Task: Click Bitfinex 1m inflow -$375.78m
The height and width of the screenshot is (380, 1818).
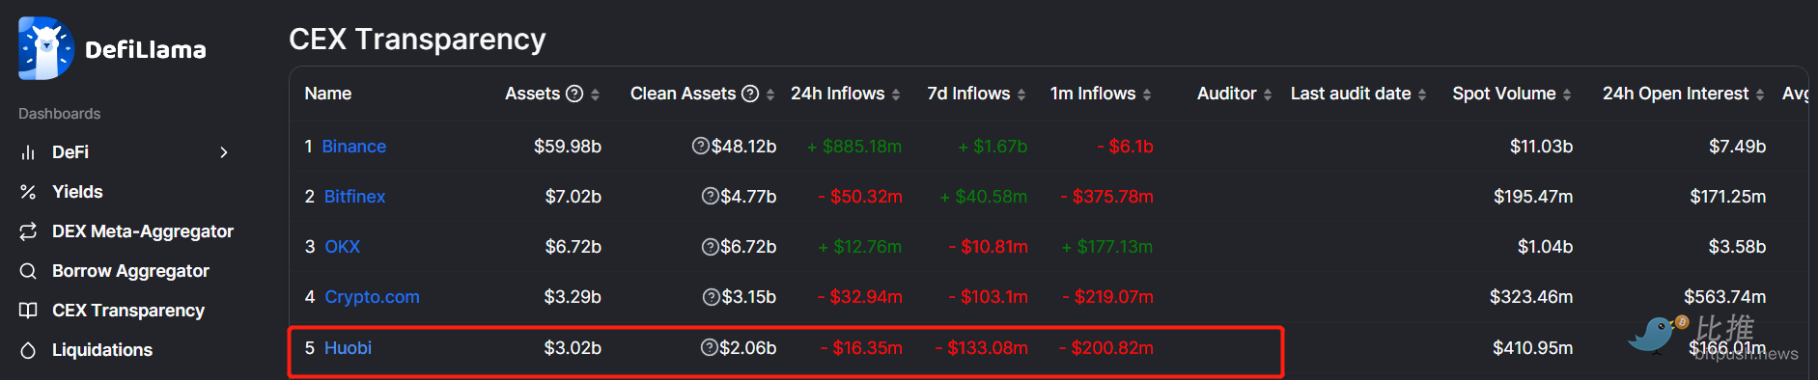Action: 1107,197
